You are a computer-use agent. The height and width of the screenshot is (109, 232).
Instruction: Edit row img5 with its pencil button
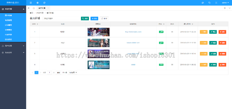(x=213, y=43)
